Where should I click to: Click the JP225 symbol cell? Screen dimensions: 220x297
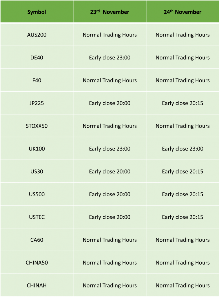(x=37, y=103)
